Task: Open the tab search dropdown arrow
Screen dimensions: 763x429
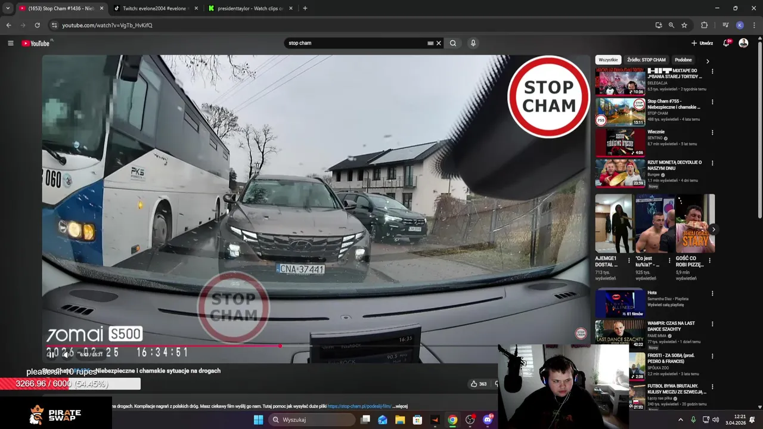Action: (x=7, y=8)
